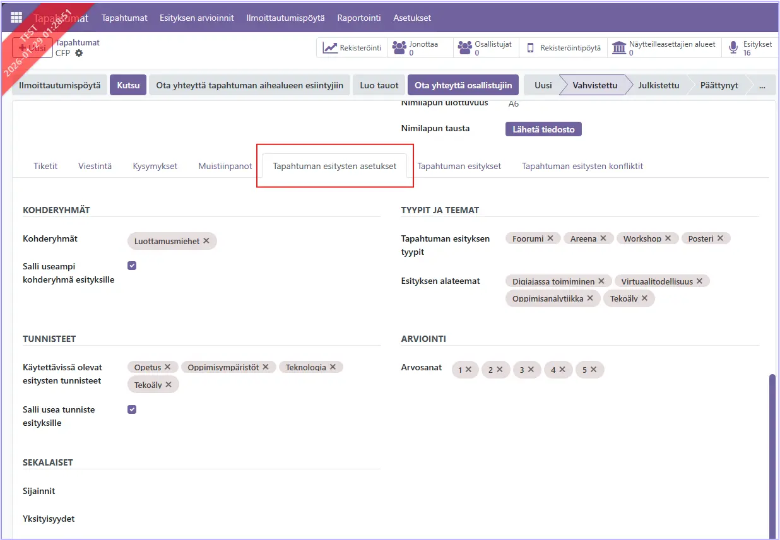780x540 pixels.
Task: Open the Raportointi menu
Action: click(x=358, y=18)
